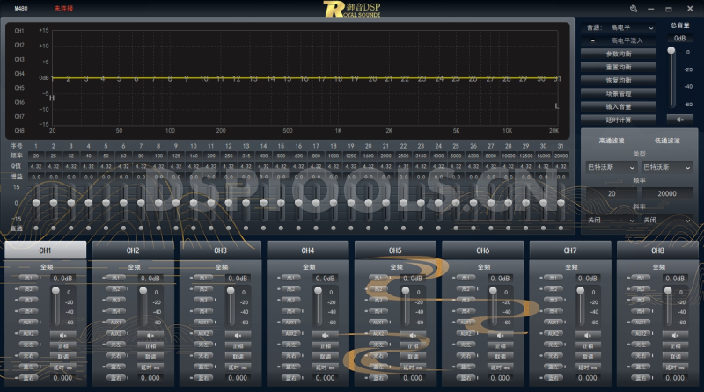
Task: Open the 音源 source dropdown
Action: point(631,27)
